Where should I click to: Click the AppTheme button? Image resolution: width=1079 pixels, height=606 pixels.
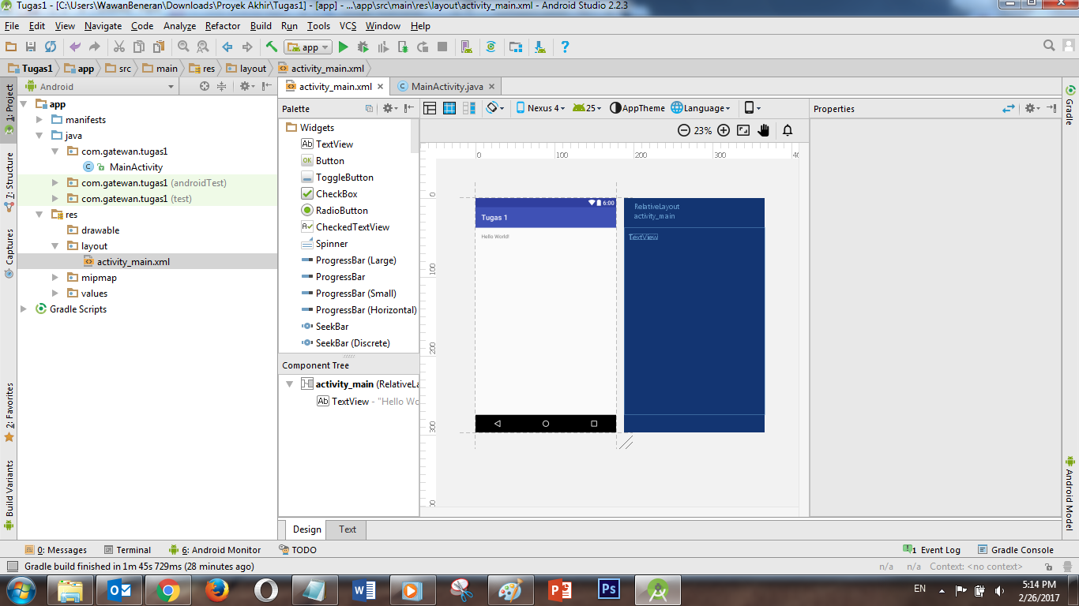(x=637, y=108)
